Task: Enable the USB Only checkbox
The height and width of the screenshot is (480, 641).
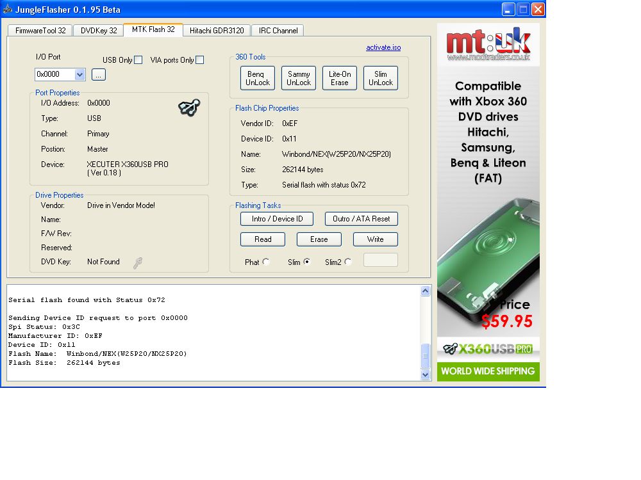Action: tap(138, 60)
